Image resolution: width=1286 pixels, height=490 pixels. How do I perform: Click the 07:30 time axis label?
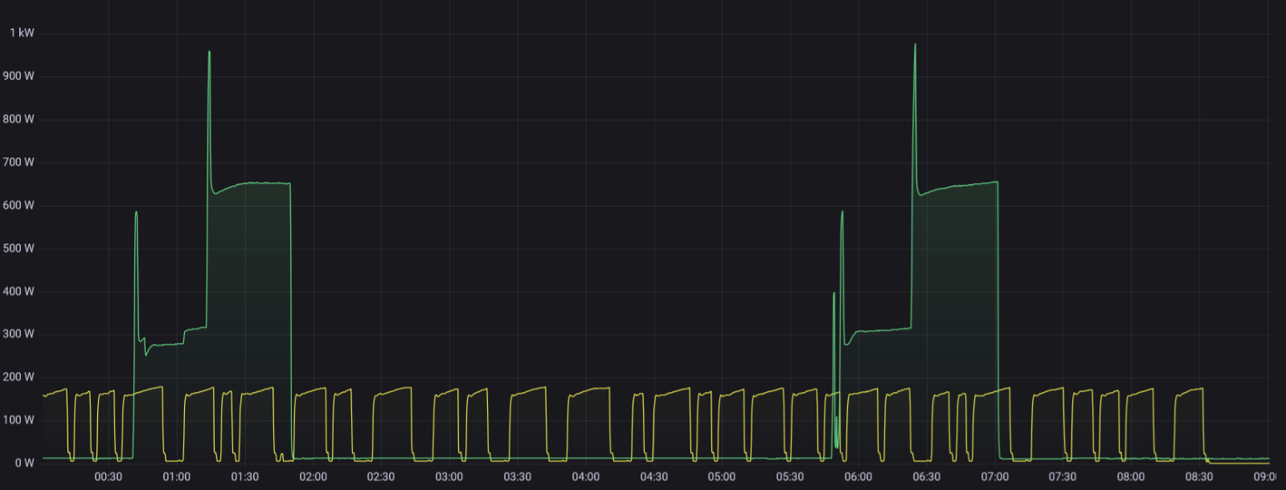[1063, 477]
